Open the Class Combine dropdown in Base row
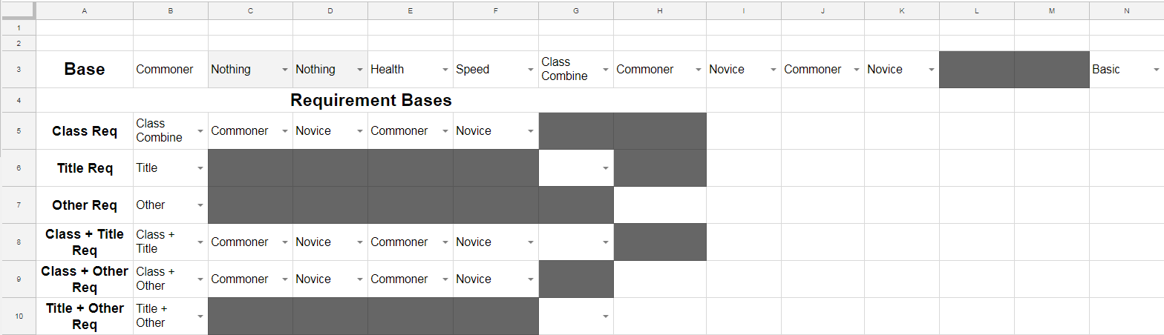The width and height of the screenshot is (1164, 335). pyautogui.click(x=606, y=70)
